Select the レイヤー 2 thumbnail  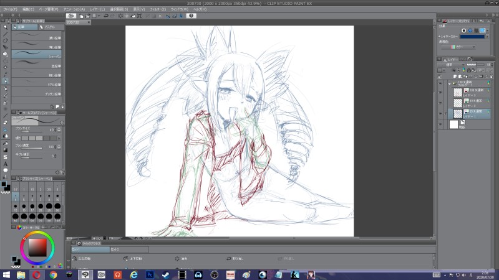tap(458, 103)
